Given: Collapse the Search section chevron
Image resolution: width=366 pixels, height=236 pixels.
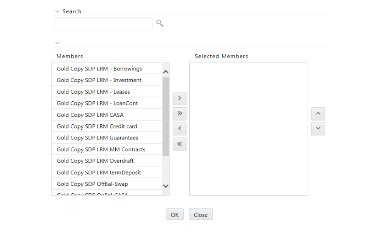Looking at the screenshot, I should coord(57,12).
